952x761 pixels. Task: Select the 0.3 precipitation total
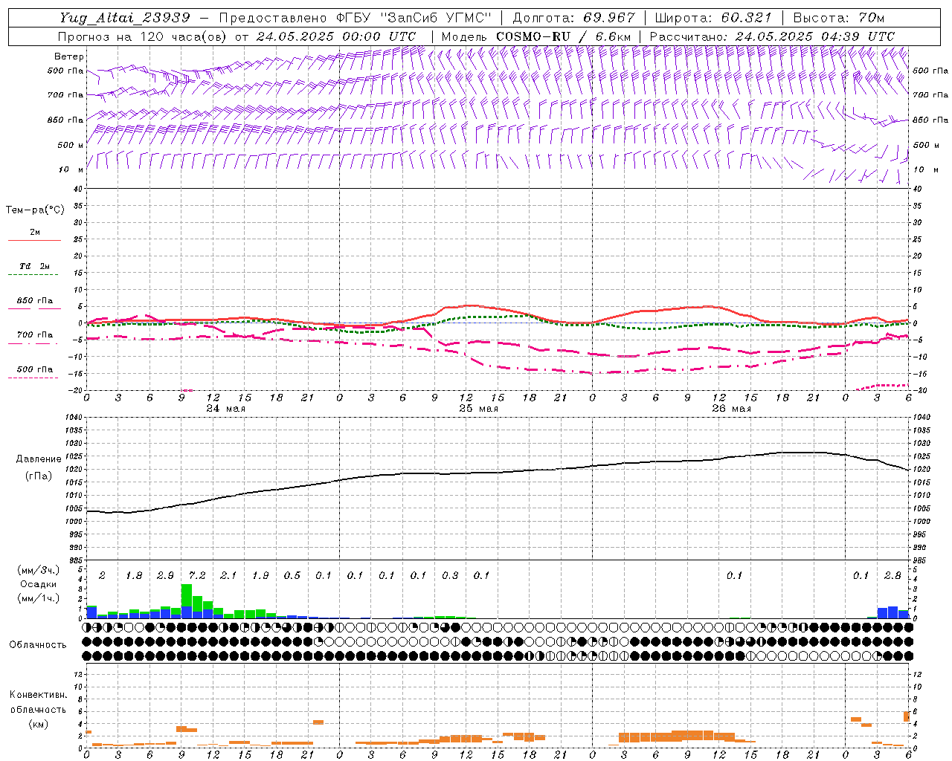tap(450, 576)
